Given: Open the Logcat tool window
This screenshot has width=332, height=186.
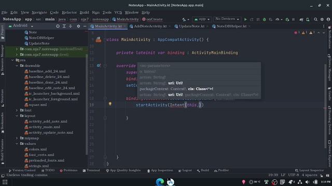Looking at the screenshot, I should (185, 171).
